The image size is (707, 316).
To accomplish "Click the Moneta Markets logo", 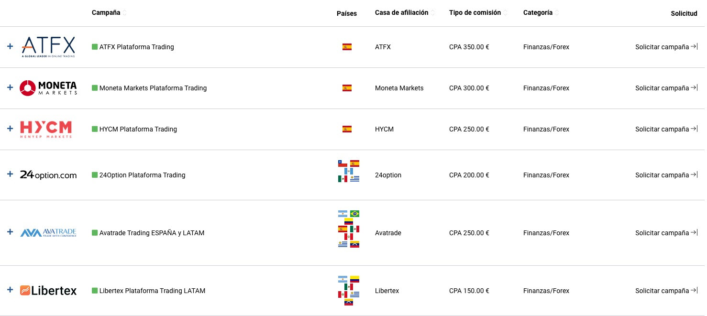I will (48, 88).
